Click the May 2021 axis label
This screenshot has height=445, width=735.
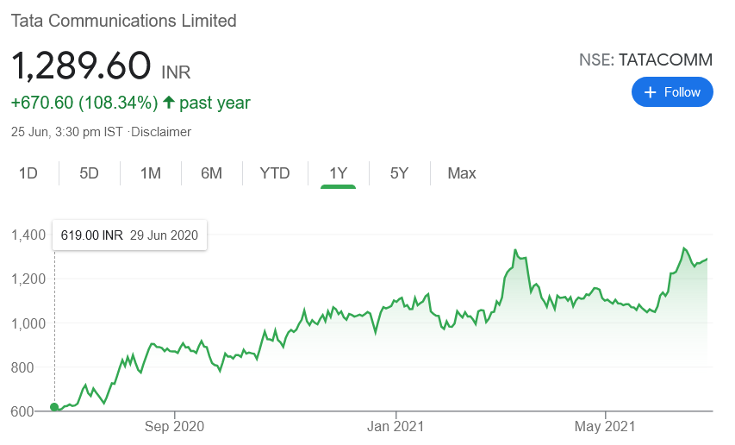click(x=605, y=426)
